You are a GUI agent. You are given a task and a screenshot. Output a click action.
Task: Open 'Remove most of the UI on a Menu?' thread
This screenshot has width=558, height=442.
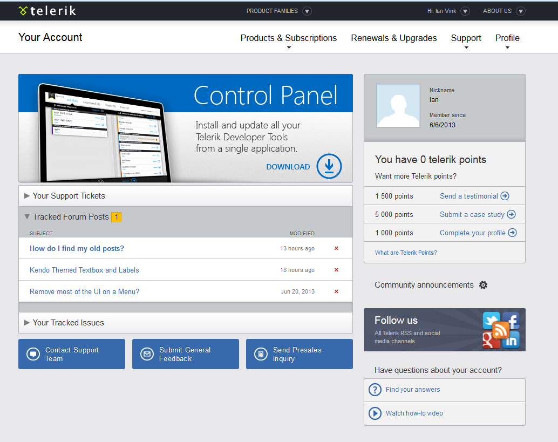coord(84,292)
